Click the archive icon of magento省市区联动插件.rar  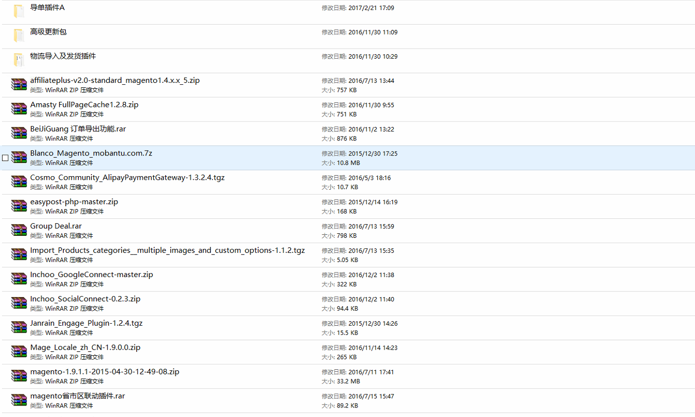pyautogui.click(x=19, y=400)
